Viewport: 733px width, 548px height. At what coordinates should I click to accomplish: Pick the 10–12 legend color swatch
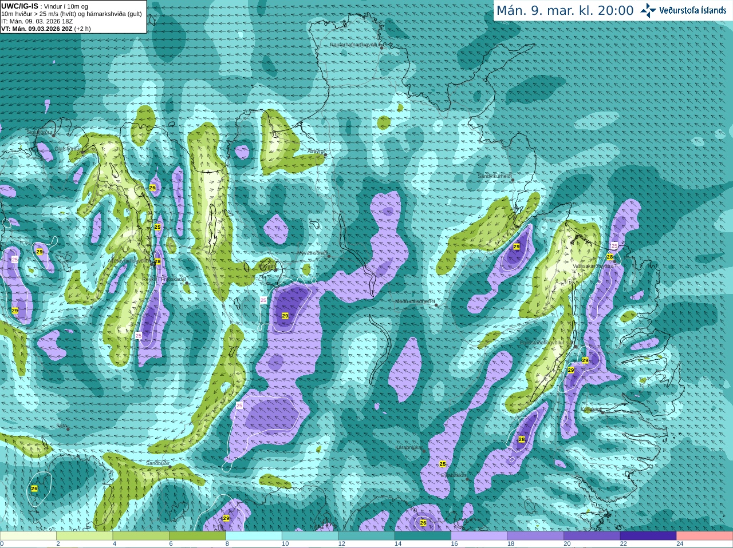310,536
